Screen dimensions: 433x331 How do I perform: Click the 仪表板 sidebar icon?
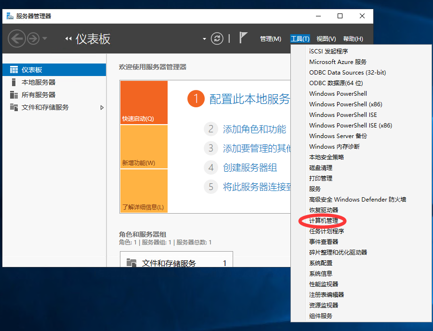point(14,70)
